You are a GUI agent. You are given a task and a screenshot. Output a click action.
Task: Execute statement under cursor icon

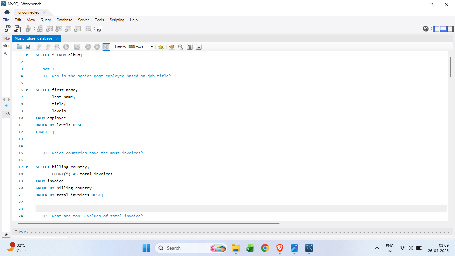coord(48,47)
